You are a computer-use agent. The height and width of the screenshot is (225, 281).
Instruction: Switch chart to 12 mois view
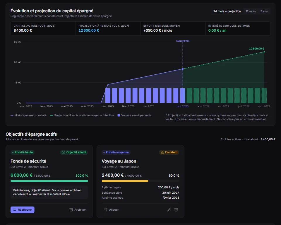tap(251, 11)
